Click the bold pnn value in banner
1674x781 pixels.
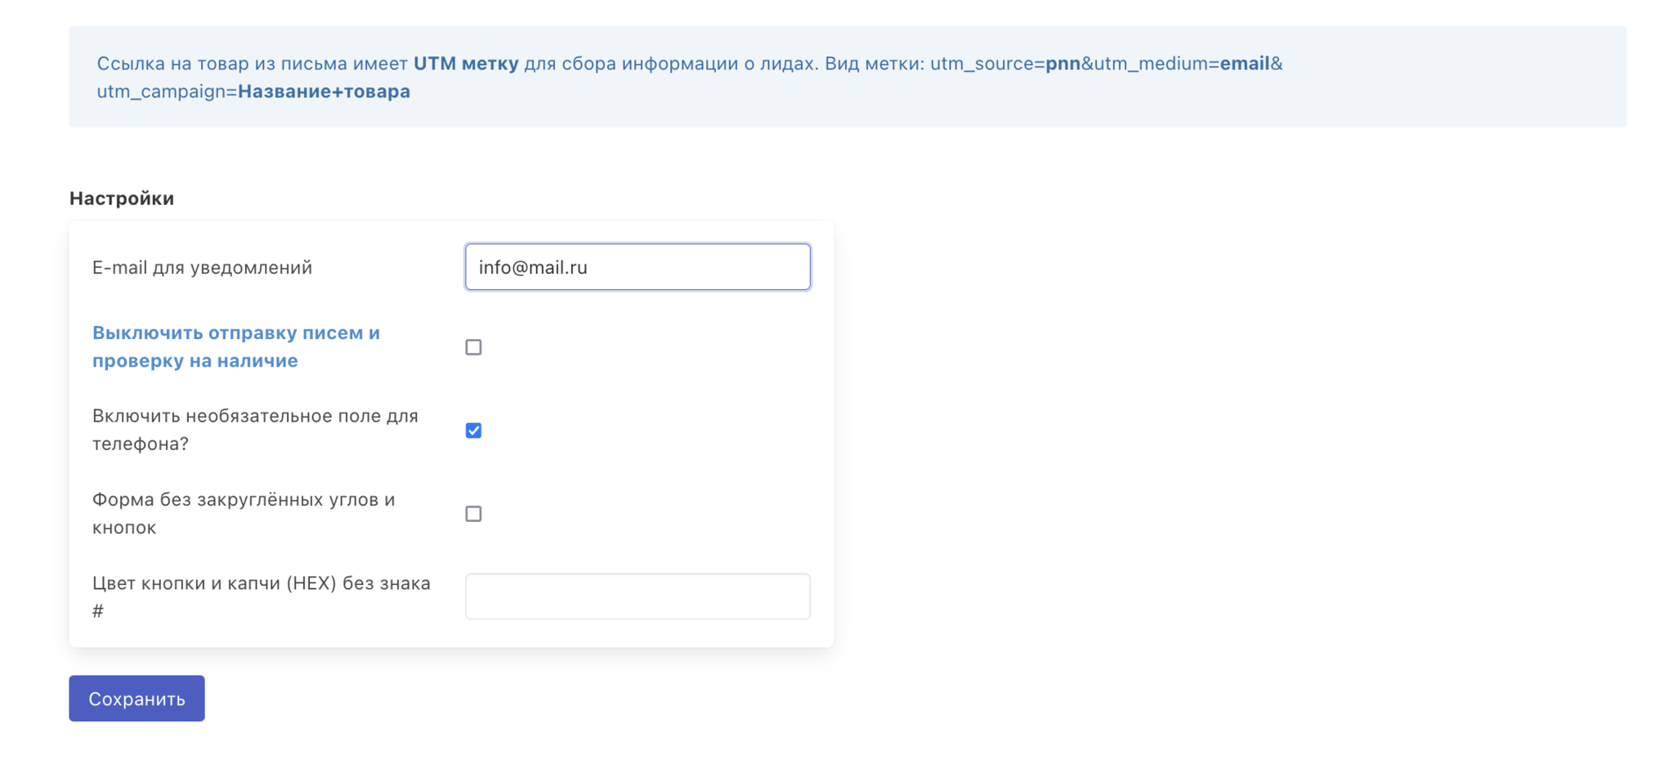pos(1063,64)
